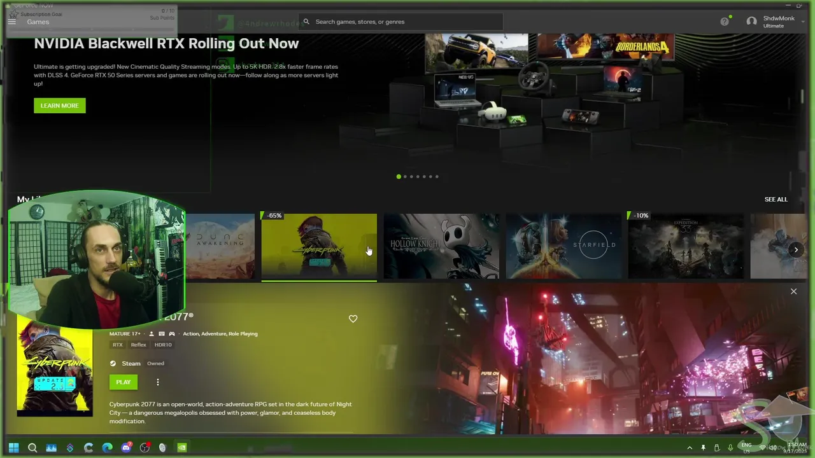
Task: Select the Cyberpunk 2077 library tile
Action: 319,246
